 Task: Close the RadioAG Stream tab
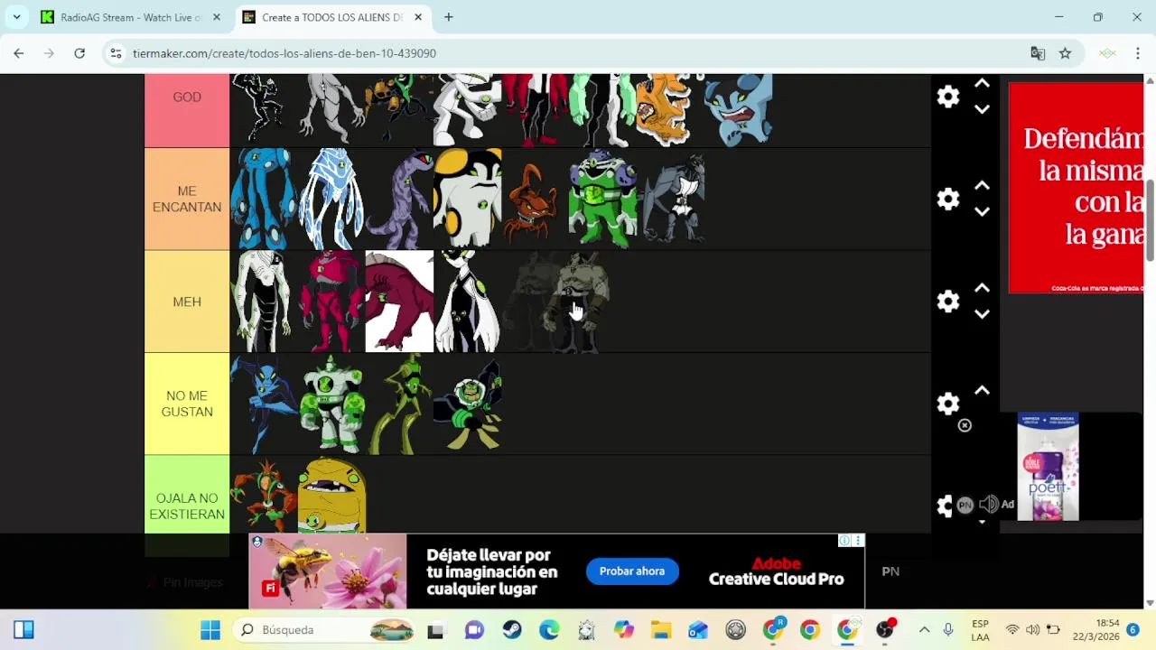(x=216, y=17)
